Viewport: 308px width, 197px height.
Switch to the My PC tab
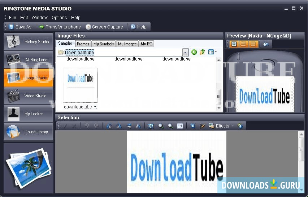[147, 44]
